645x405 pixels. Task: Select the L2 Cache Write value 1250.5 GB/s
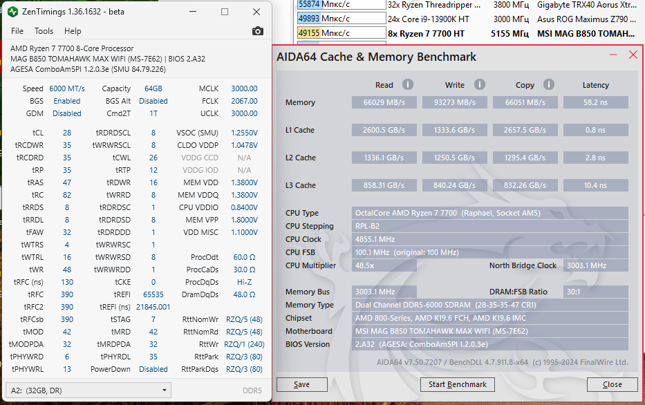pos(455,158)
